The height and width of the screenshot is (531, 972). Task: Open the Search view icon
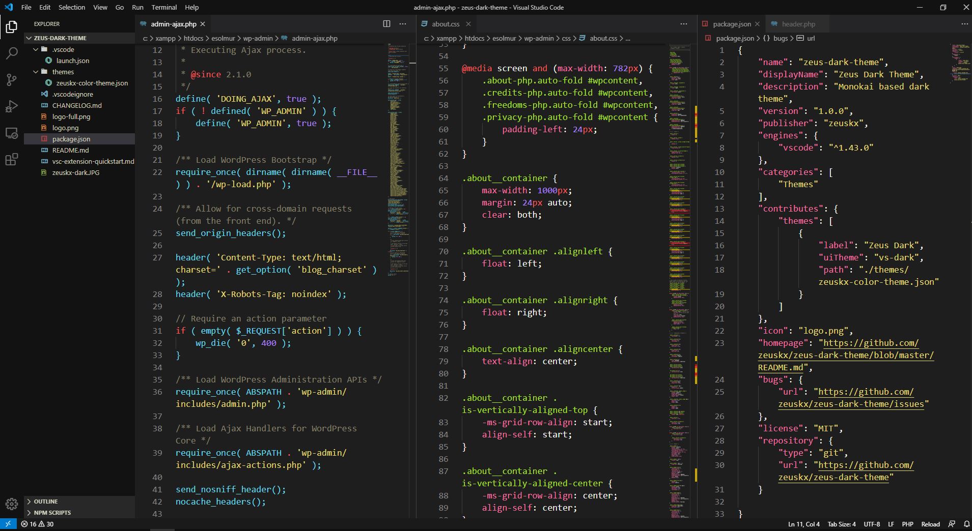(x=11, y=53)
